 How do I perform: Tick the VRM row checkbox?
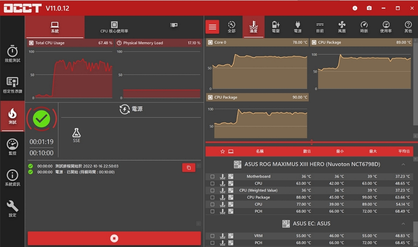[x=213, y=236]
